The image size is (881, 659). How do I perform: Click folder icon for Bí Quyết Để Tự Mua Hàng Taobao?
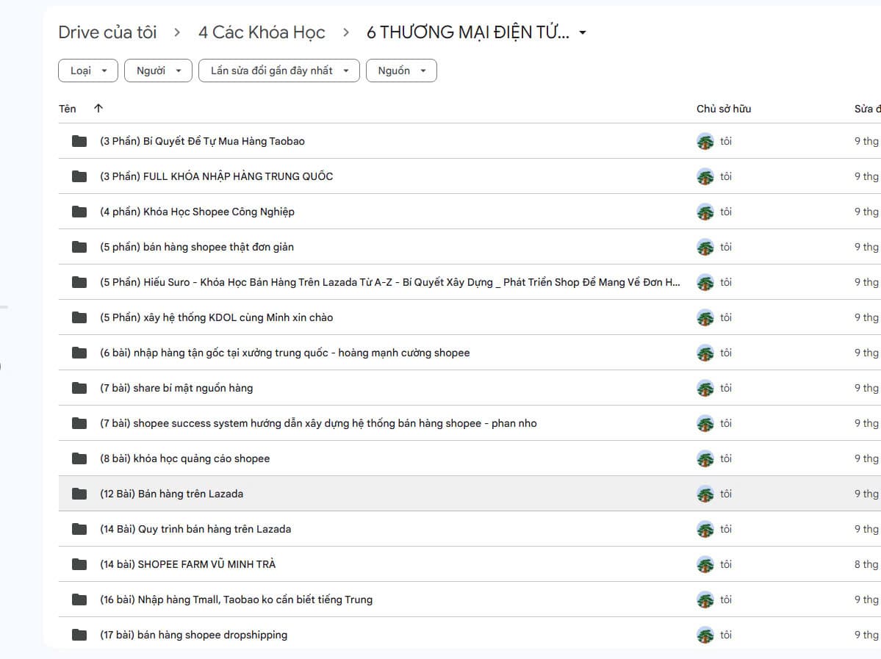79,141
